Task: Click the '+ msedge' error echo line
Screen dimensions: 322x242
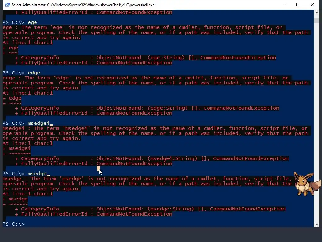Action: click(x=15, y=199)
